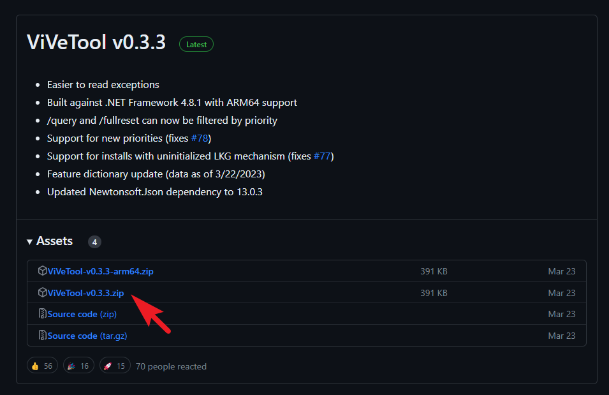Open issue #77 link
609x395 pixels.
pyautogui.click(x=322, y=156)
